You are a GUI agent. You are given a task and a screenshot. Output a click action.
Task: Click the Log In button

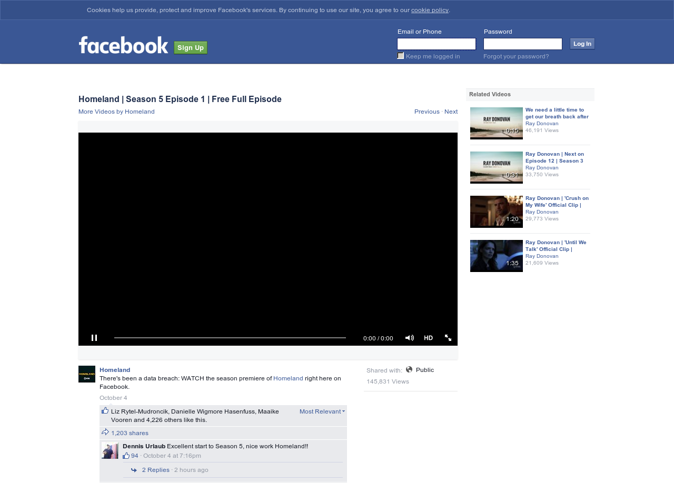click(x=582, y=44)
